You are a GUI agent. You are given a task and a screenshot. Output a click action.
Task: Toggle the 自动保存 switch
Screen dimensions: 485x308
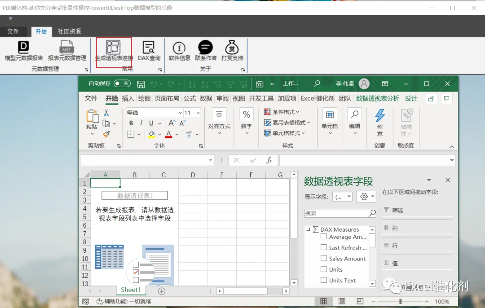pyautogui.click(x=122, y=84)
